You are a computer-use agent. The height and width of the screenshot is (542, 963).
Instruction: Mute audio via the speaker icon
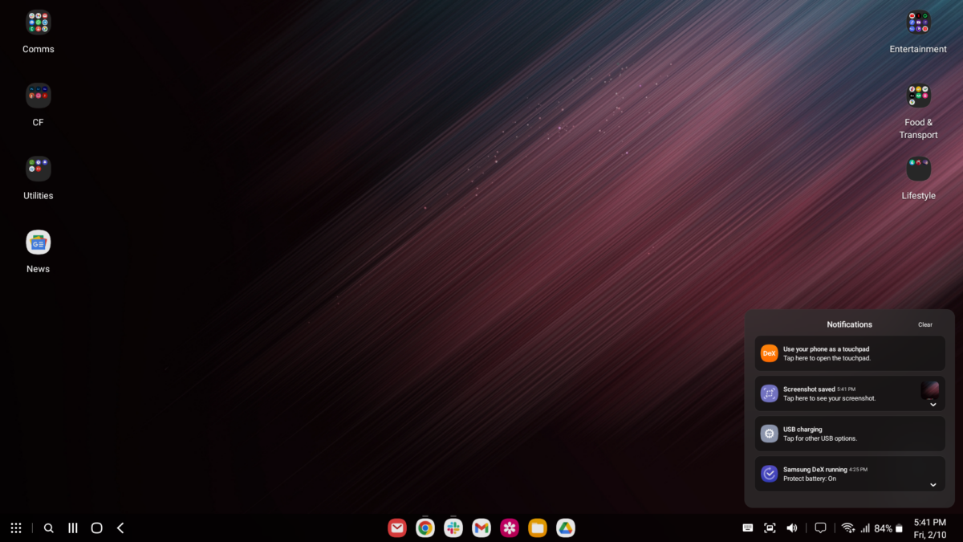[791, 528]
